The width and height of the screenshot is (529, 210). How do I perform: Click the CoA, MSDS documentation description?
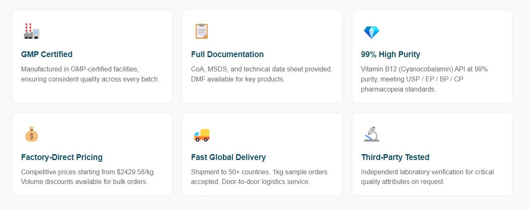coord(261,74)
